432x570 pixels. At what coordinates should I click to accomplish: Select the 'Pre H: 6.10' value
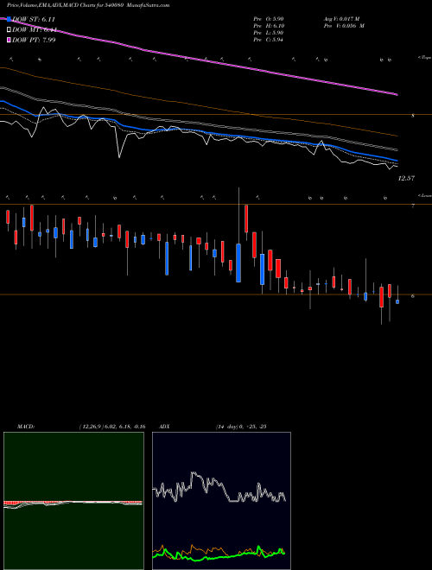coord(269,26)
